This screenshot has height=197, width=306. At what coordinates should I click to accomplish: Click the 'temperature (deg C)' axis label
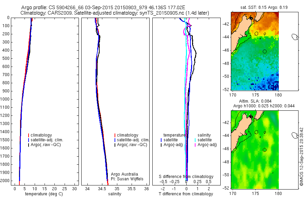click(44, 194)
